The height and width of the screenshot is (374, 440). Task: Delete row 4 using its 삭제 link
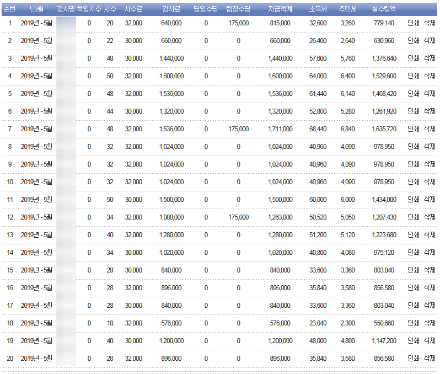tap(429, 76)
